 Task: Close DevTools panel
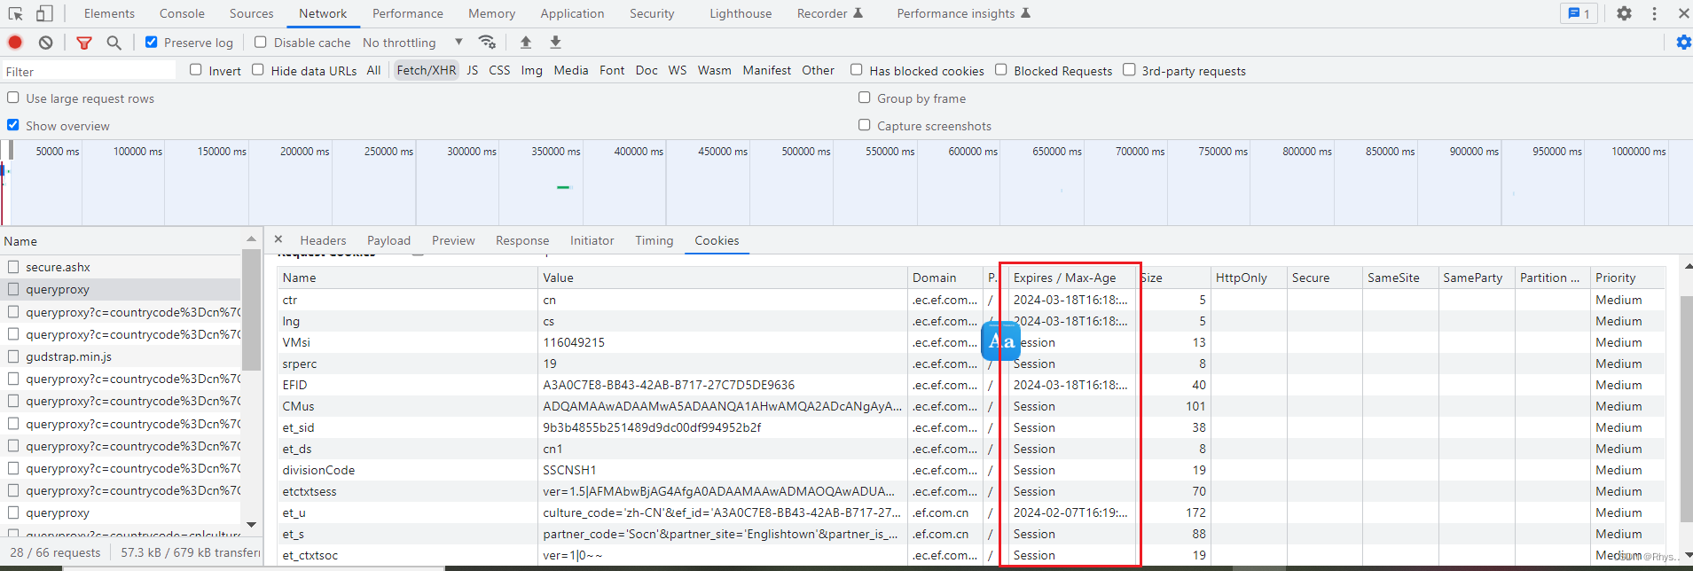click(1683, 13)
